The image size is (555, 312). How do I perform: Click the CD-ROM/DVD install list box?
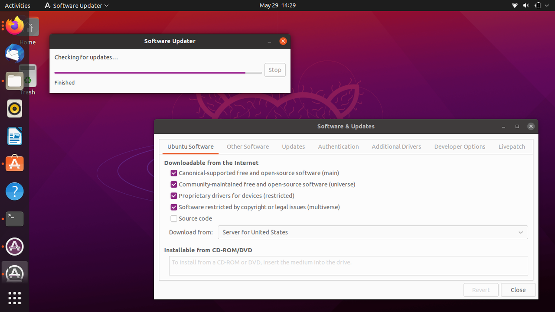point(349,266)
